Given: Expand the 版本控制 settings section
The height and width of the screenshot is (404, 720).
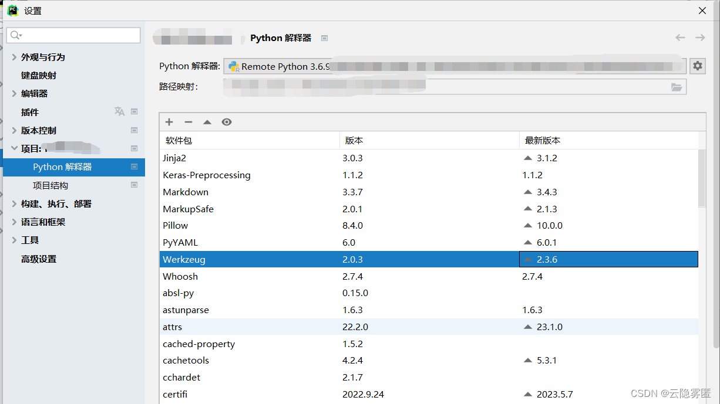Looking at the screenshot, I should [15, 130].
